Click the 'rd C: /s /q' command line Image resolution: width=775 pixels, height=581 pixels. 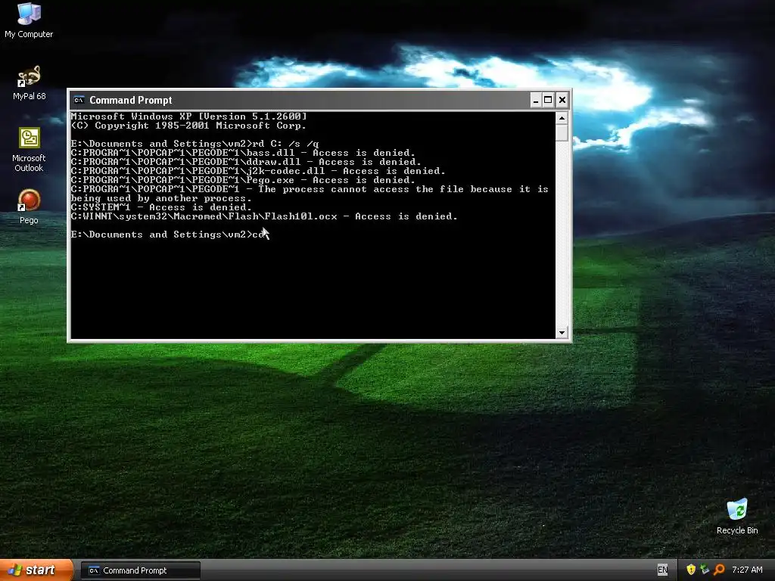click(195, 144)
